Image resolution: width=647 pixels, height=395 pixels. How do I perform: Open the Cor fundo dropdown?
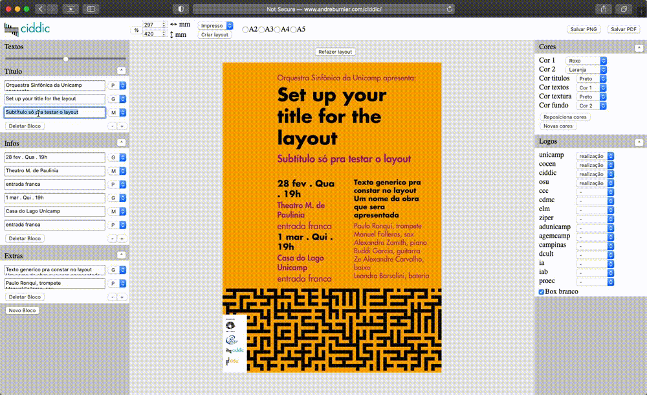[591, 106]
